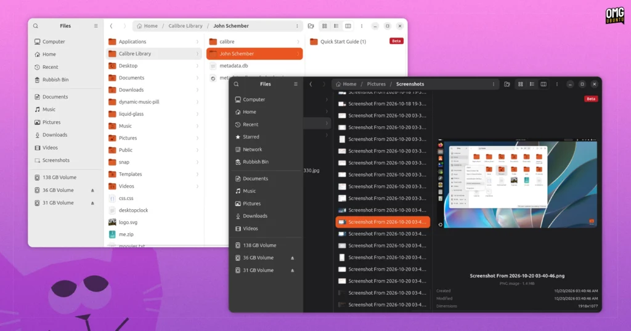Screen dimensions: 631x331
Task: Select the desktopclock file
Action: (x=153, y=210)
